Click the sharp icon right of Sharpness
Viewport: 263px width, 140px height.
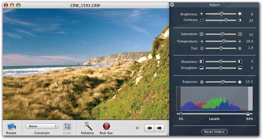coord(240,61)
